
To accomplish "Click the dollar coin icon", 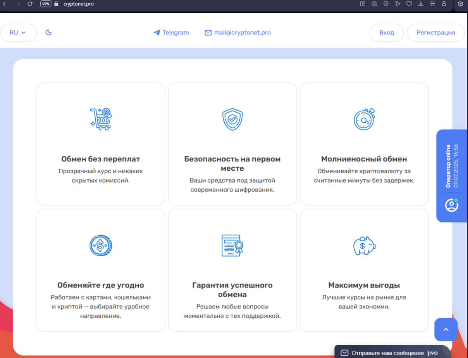I will [101, 245].
